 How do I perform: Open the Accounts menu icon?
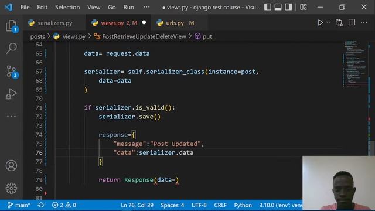[11, 165]
